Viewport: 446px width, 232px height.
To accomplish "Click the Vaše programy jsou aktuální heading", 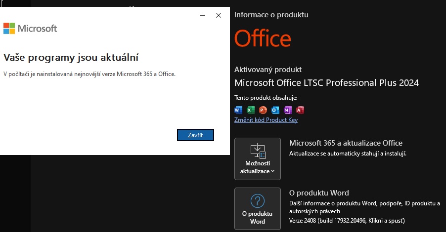I will pos(71,57).
